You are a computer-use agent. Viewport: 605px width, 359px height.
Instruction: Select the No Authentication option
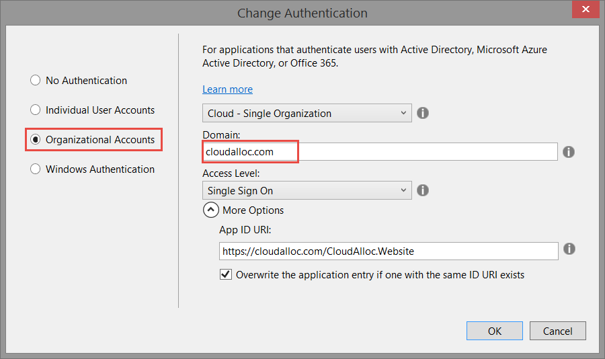(x=36, y=81)
